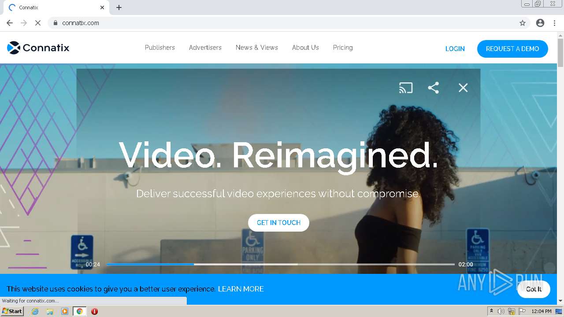Open News & Views menu
The image size is (564, 317).
(257, 48)
